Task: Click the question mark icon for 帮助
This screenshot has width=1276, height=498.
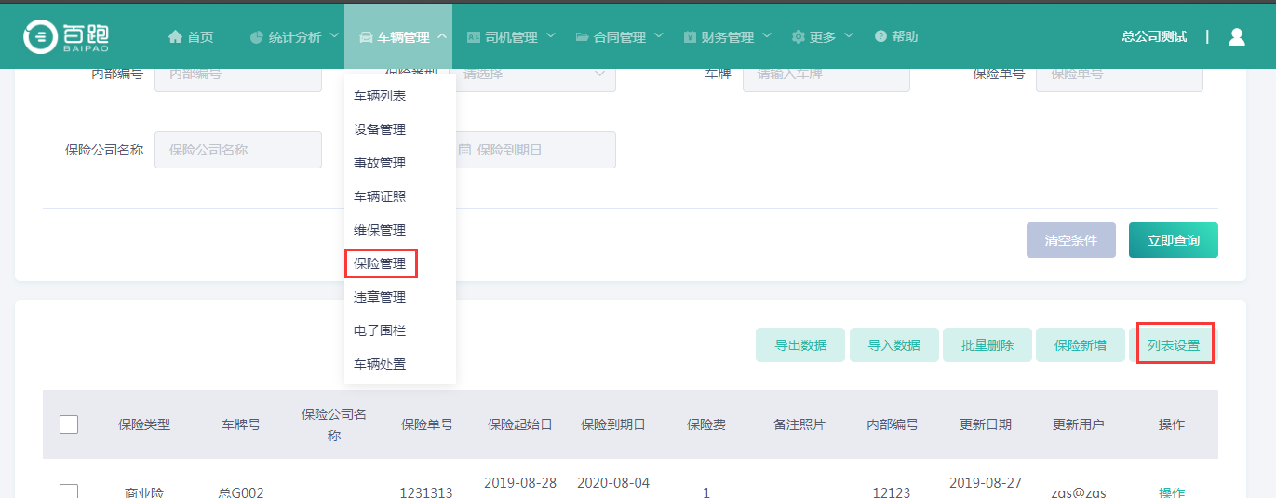Action: click(x=880, y=36)
